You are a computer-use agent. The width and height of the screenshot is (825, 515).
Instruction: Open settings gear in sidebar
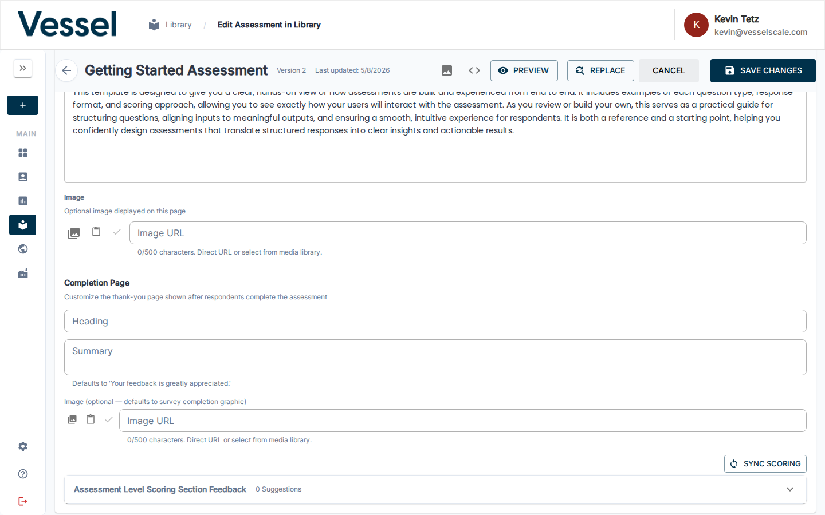click(x=23, y=446)
